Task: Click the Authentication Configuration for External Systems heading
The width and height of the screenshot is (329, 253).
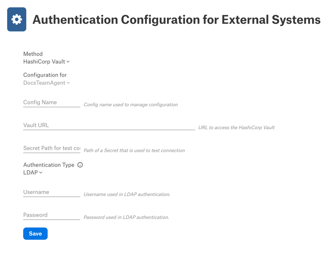Action: point(177,20)
